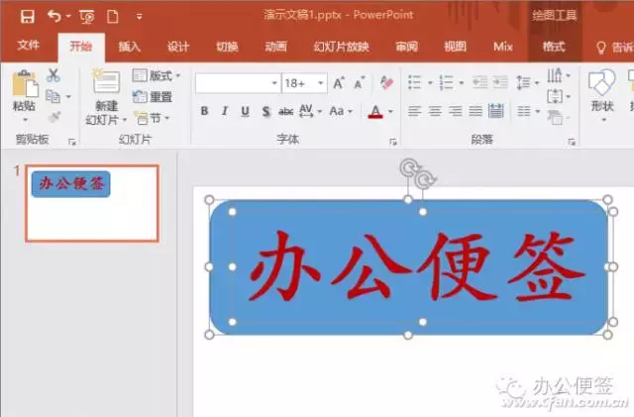This screenshot has width=634, height=417.
Task: Align text left
Action: coord(414,111)
